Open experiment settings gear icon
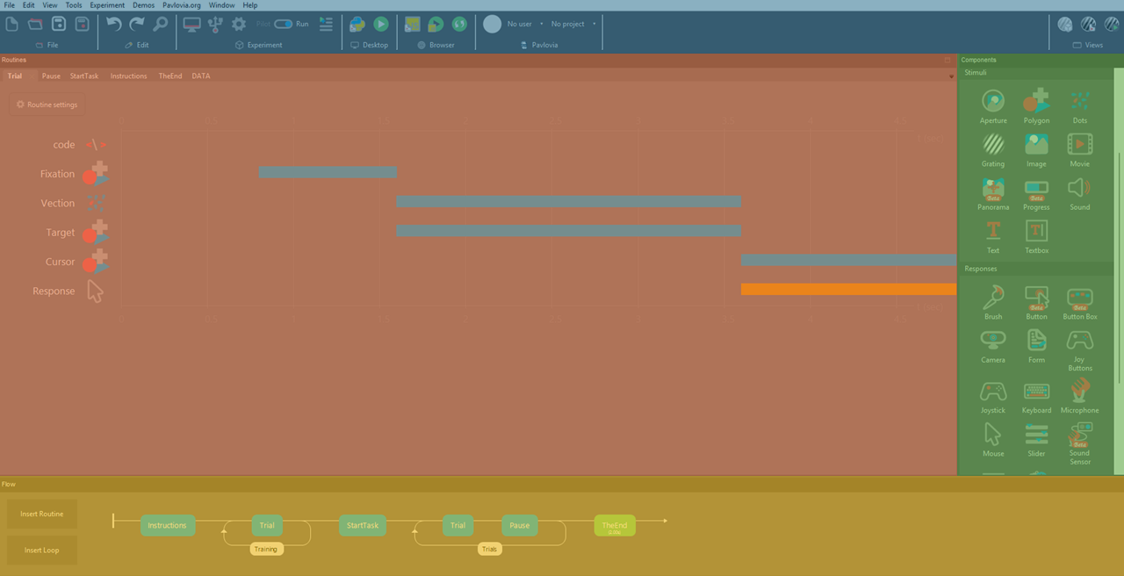1124x576 pixels. [239, 25]
